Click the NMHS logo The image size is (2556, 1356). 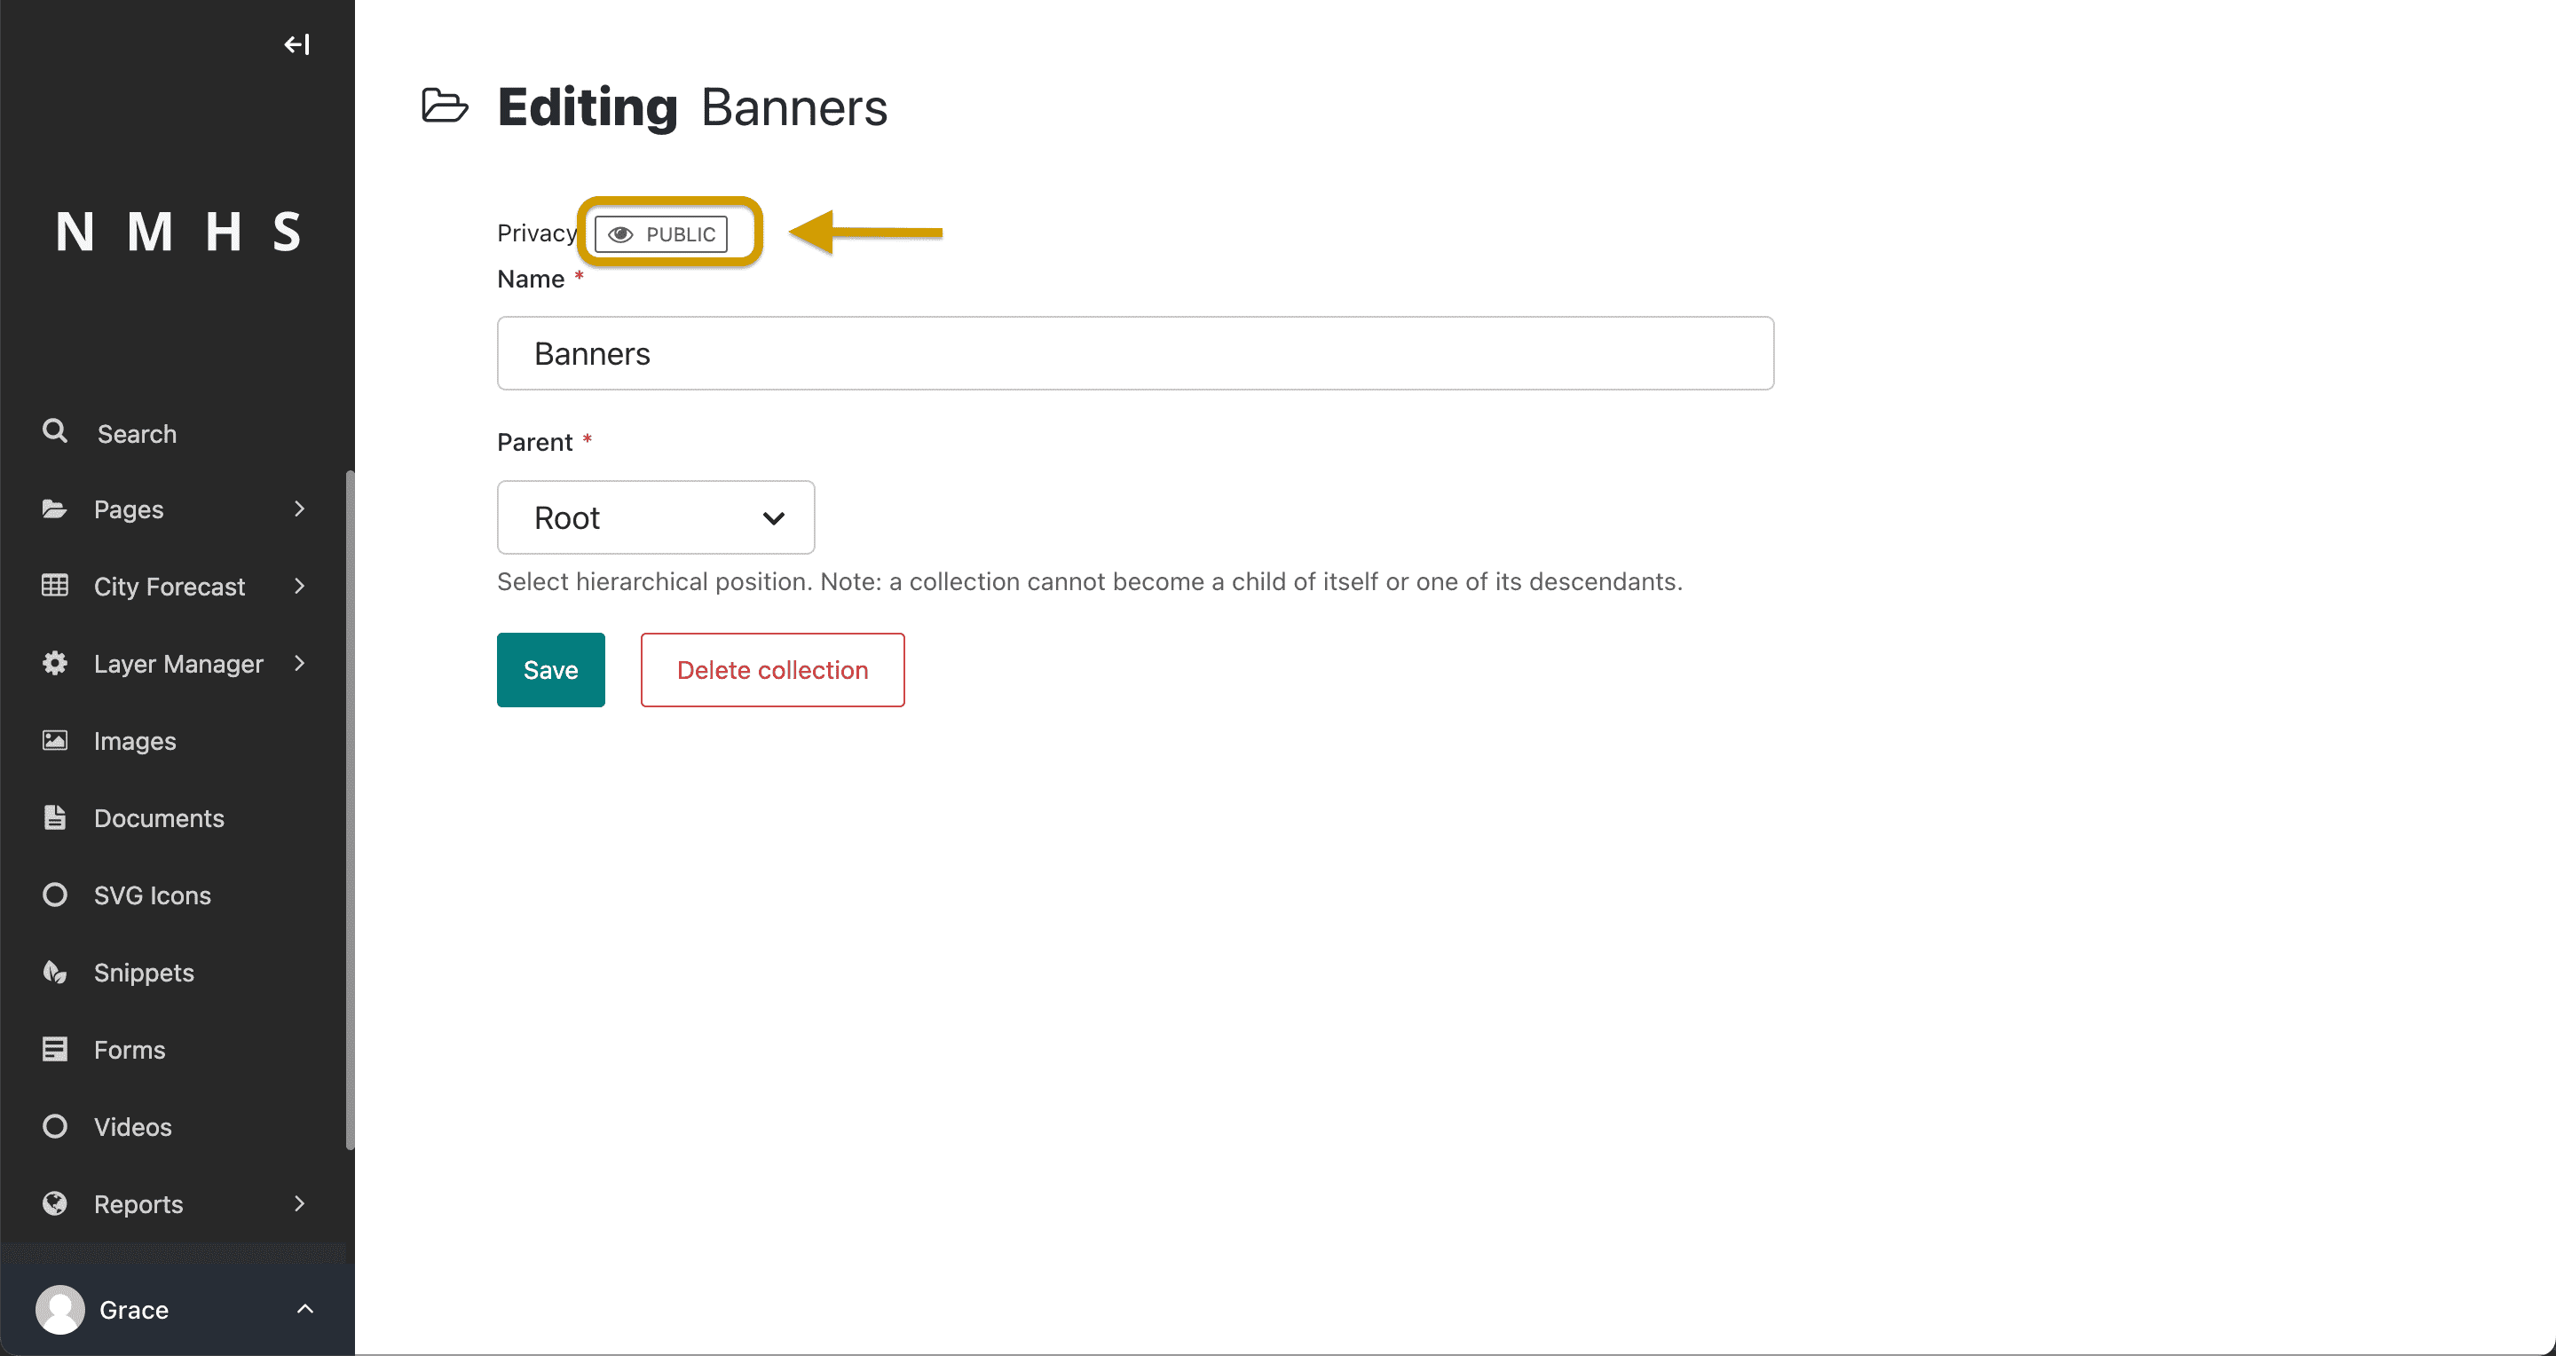pos(177,233)
